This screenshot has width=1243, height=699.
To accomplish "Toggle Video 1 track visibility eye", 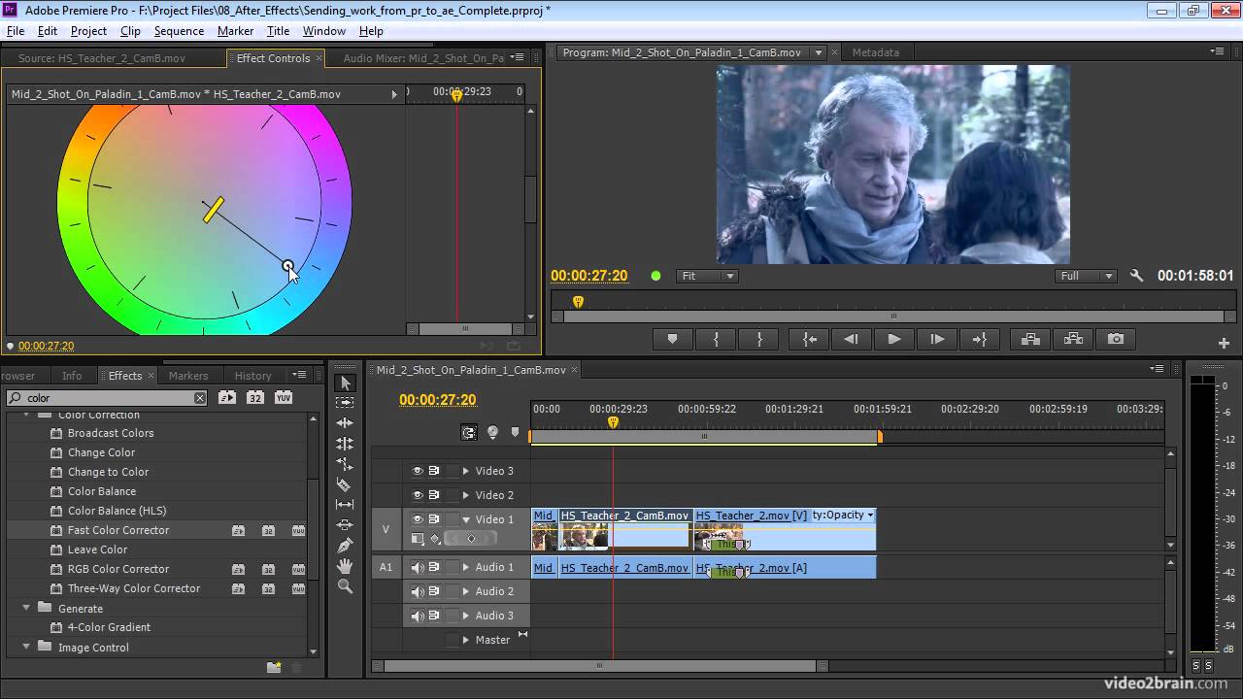I will coord(418,519).
